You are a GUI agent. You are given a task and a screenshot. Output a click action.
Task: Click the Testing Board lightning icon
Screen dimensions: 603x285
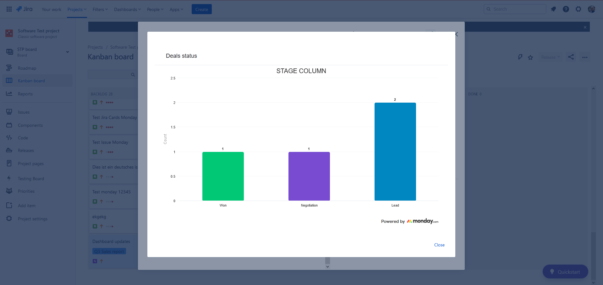tap(9, 178)
